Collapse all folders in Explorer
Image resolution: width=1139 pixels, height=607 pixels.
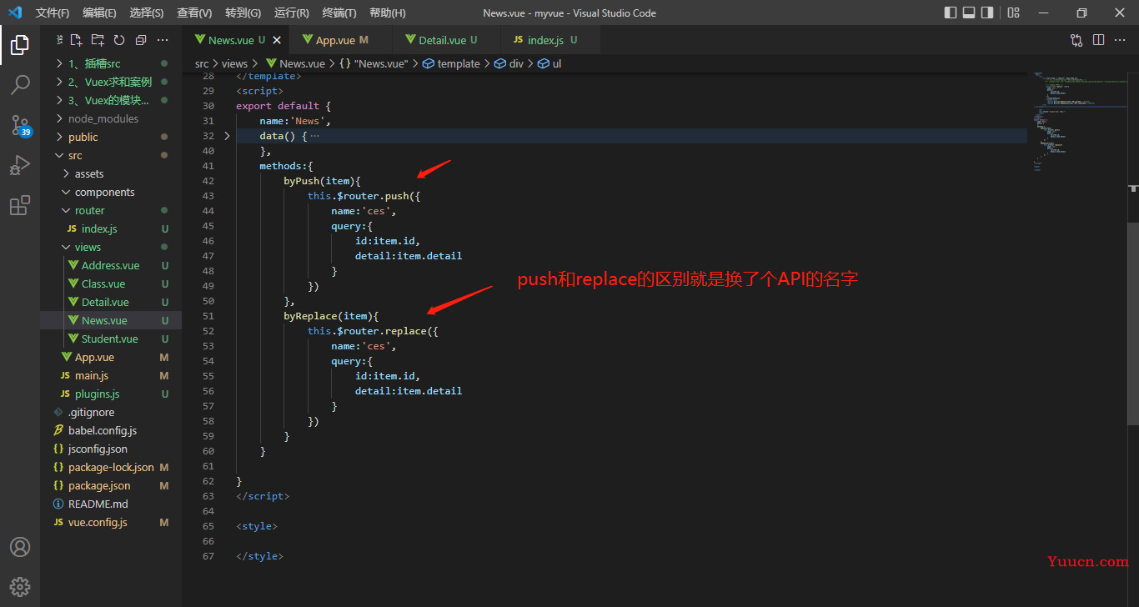(141, 40)
